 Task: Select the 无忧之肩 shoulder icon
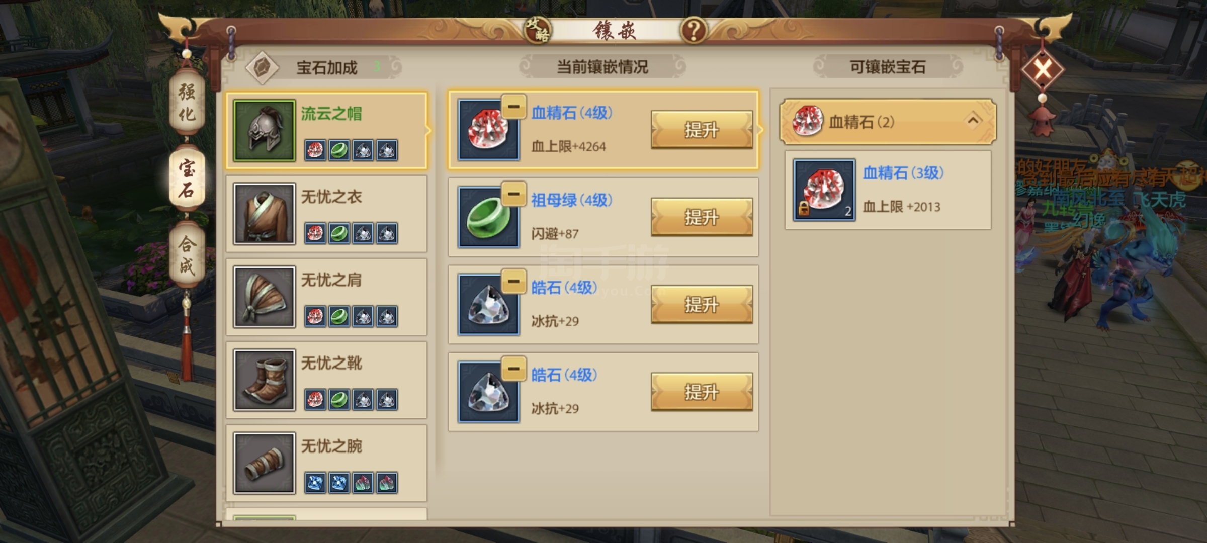(264, 297)
